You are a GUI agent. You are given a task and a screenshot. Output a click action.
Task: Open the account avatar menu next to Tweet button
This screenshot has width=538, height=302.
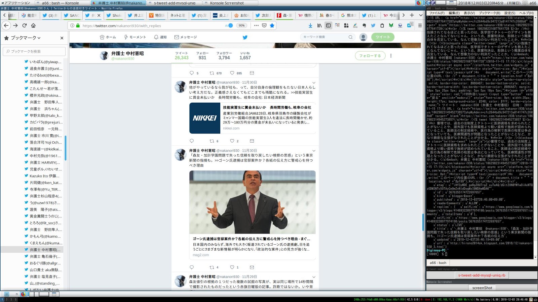pos(363,37)
